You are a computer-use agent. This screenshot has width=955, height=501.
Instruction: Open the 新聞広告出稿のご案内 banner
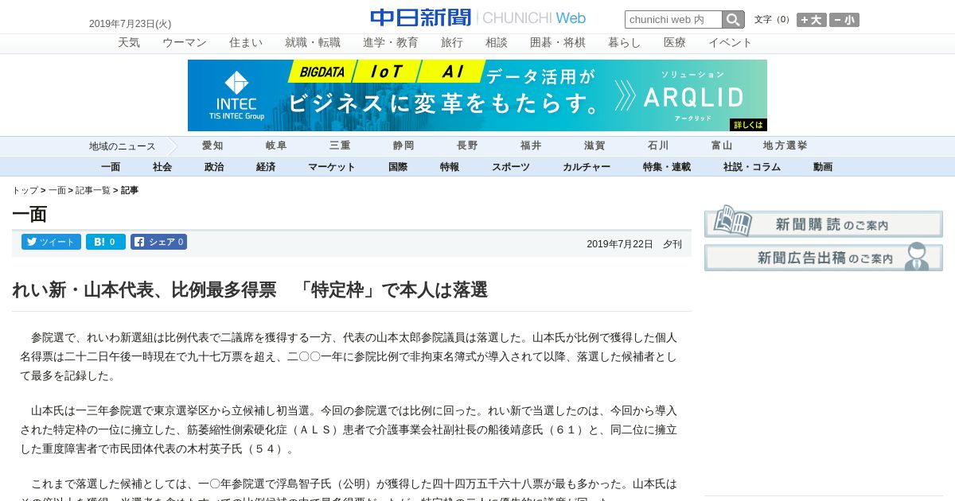tap(824, 257)
